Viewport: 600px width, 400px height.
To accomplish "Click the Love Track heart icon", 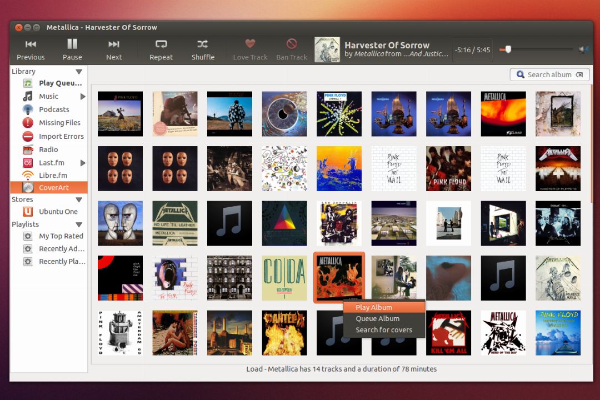I will click(250, 44).
